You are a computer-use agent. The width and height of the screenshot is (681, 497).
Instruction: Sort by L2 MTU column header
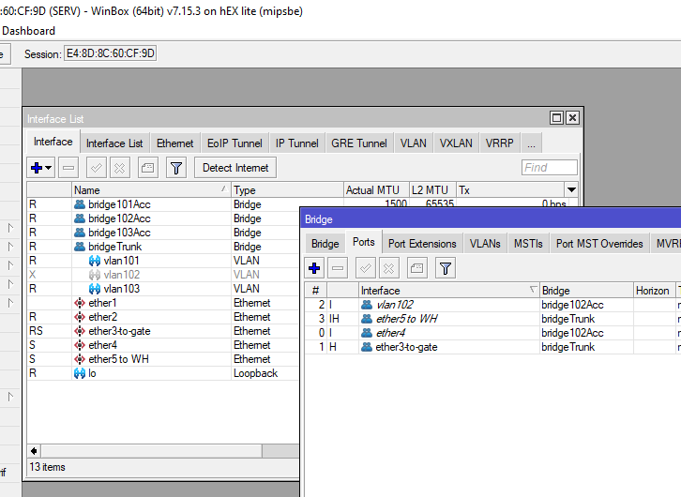point(432,190)
